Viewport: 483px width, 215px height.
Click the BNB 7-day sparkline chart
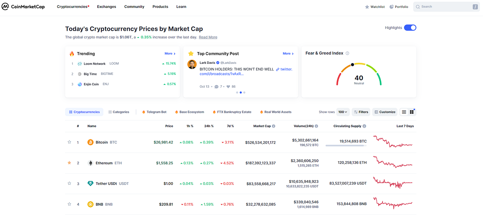click(393, 203)
